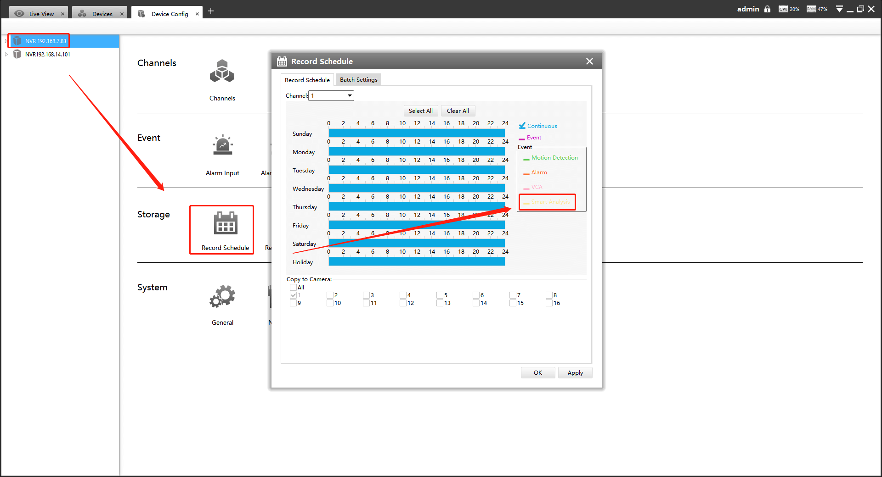Image resolution: width=882 pixels, height=477 pixels.
Task: Open the Record Schedule calendar icon
Action: pos(225,223)
